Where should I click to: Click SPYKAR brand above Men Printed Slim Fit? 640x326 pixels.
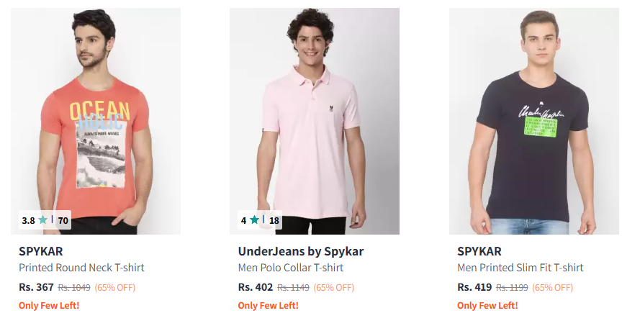coord(479,252)
